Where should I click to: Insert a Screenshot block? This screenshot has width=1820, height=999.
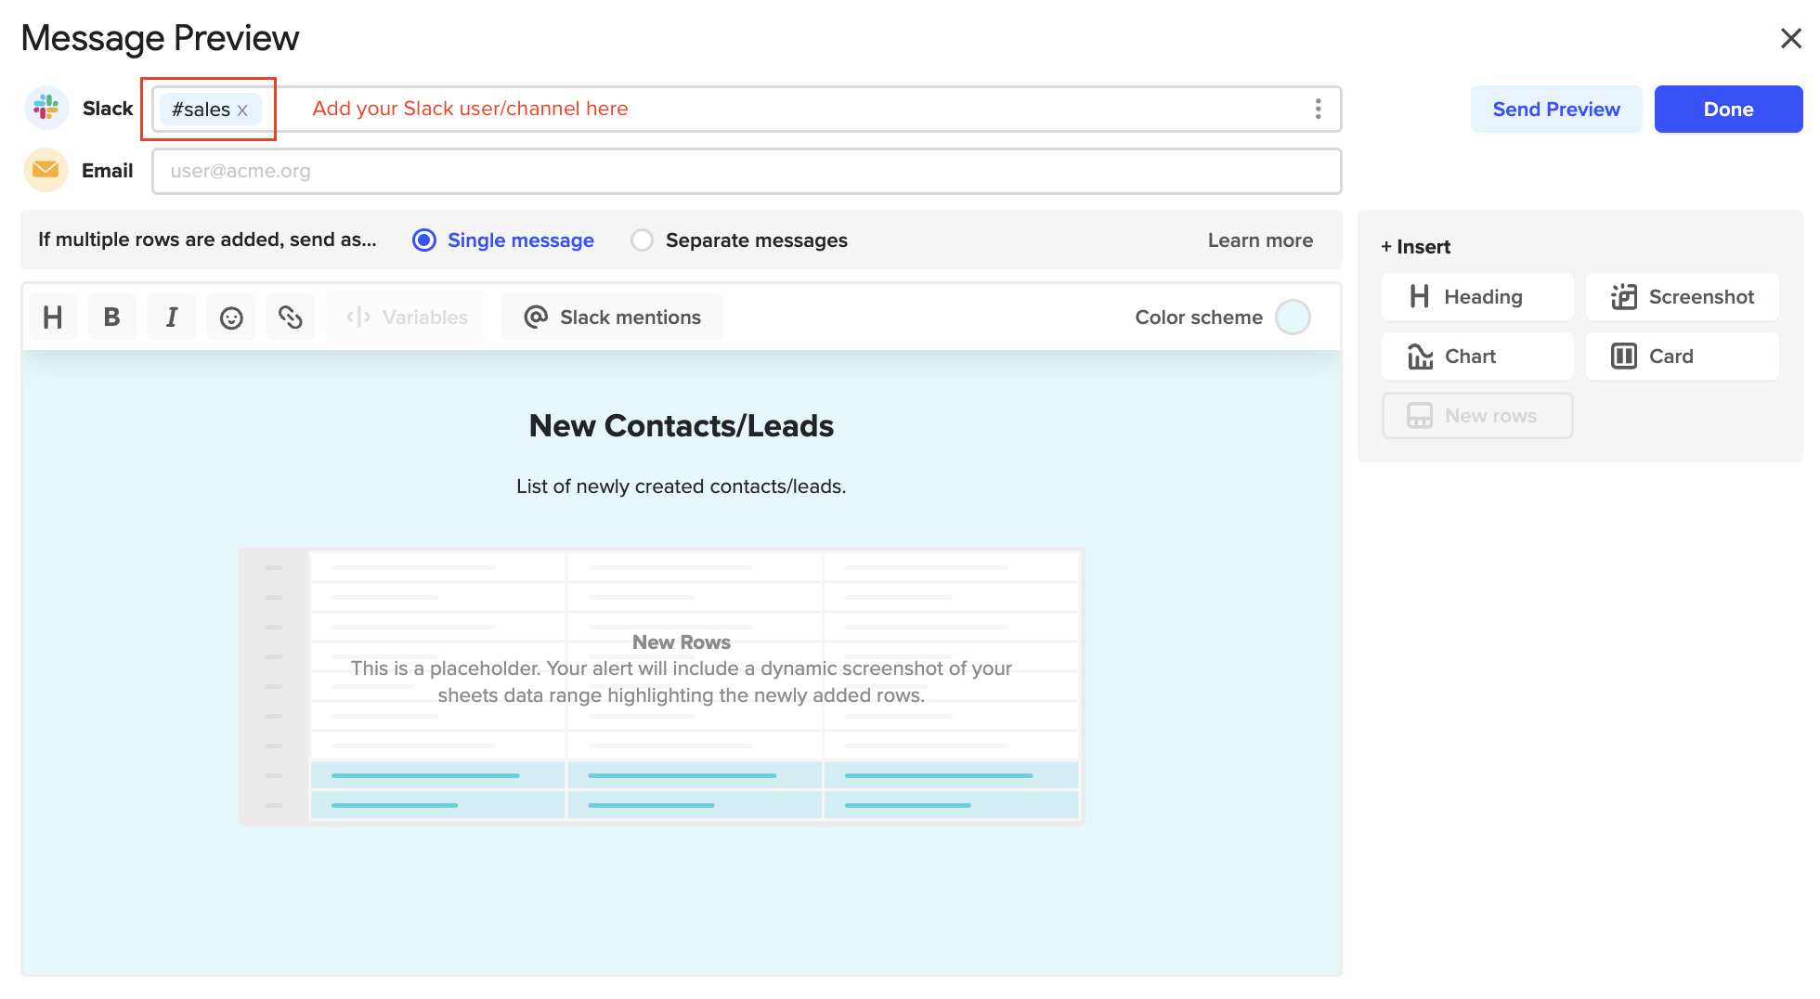point(1683,297)
